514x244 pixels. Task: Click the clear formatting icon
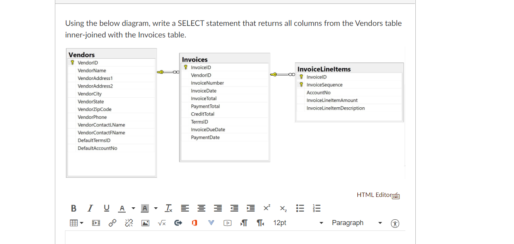(169, 208)
